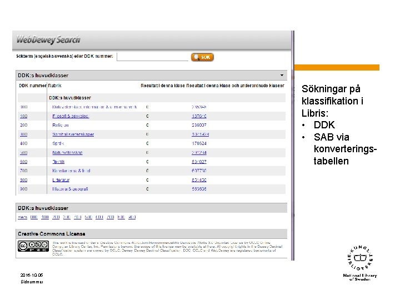Click the DDK bullet on the slide
Viewport: 400px width, 300px height.
pos(324,125)
